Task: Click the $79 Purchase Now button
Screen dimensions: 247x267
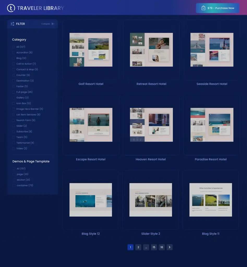Action: tap(218, 8)
